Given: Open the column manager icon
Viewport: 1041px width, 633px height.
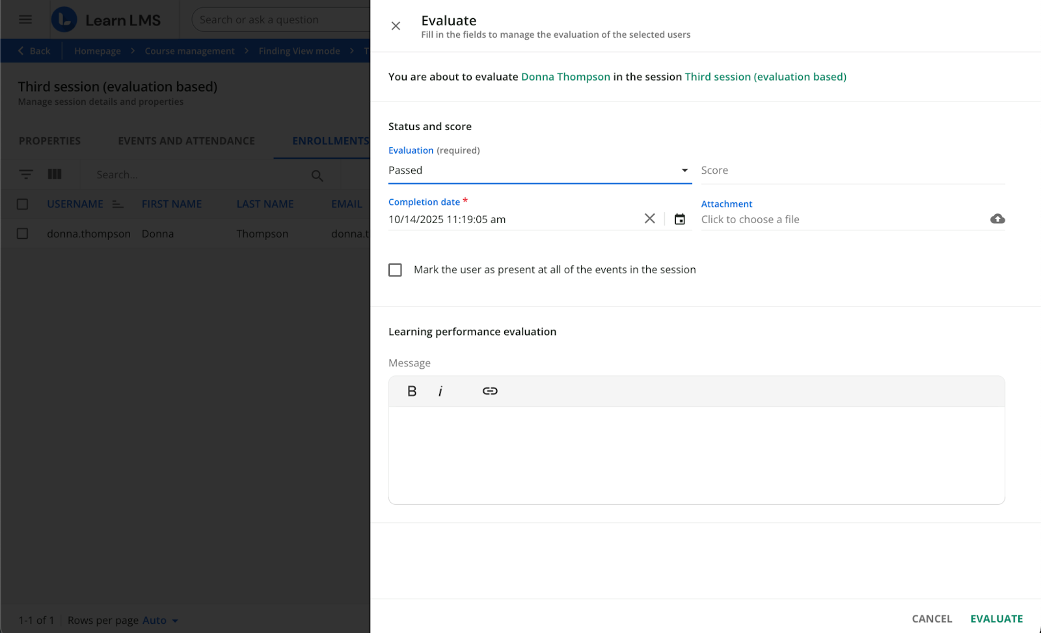Looking at the screenshot, I should tap(55, 174).
